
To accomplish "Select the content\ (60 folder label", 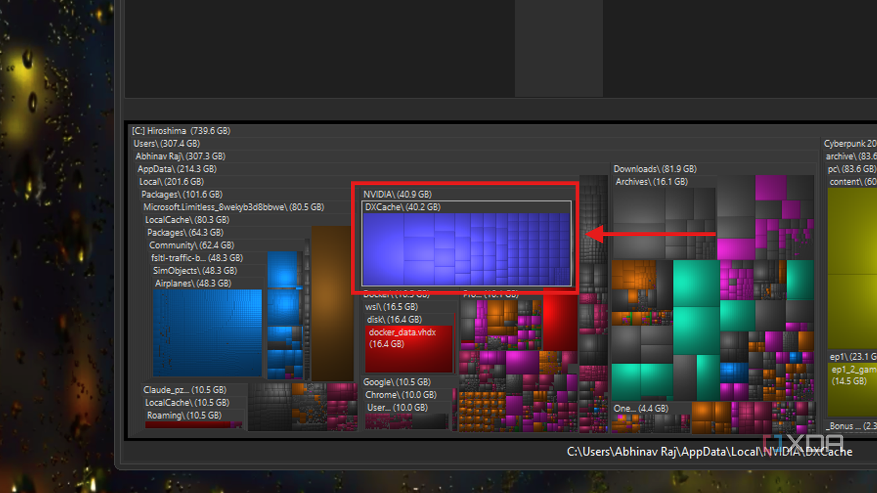I will (853, 182).
